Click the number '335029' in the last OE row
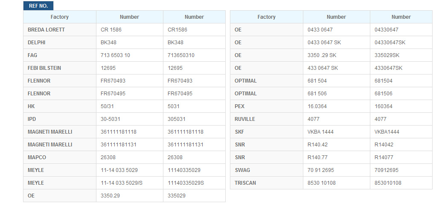The width and height of the screenshot is (436, 203). click(177, 195)
